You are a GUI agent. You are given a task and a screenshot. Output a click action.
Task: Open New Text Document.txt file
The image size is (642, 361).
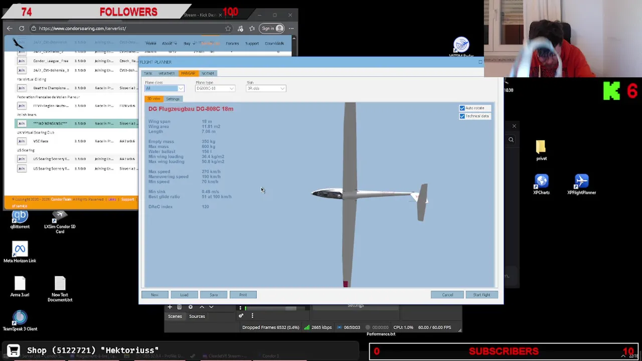tap(60, 290)
